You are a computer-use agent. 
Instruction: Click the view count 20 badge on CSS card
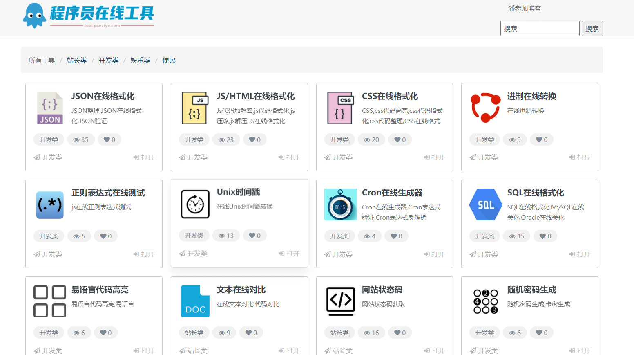coord(371,139)
